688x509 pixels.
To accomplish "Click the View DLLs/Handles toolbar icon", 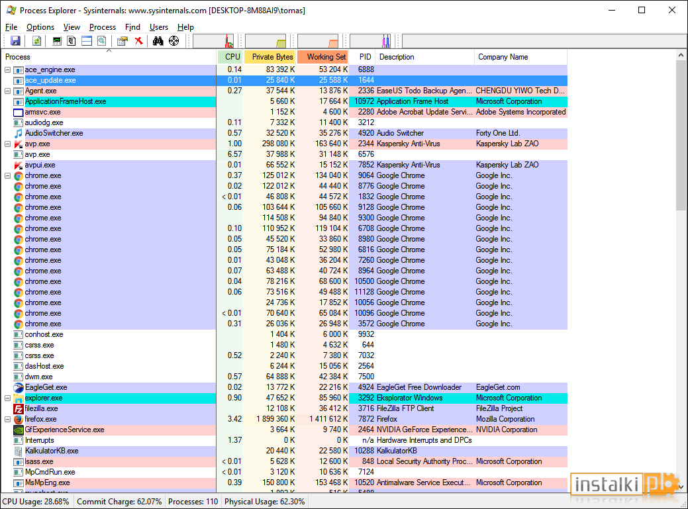I will point(102,41).
